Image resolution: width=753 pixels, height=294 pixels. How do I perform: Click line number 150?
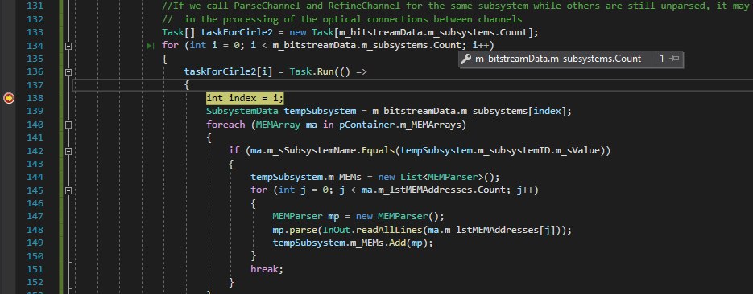[35, 255]
